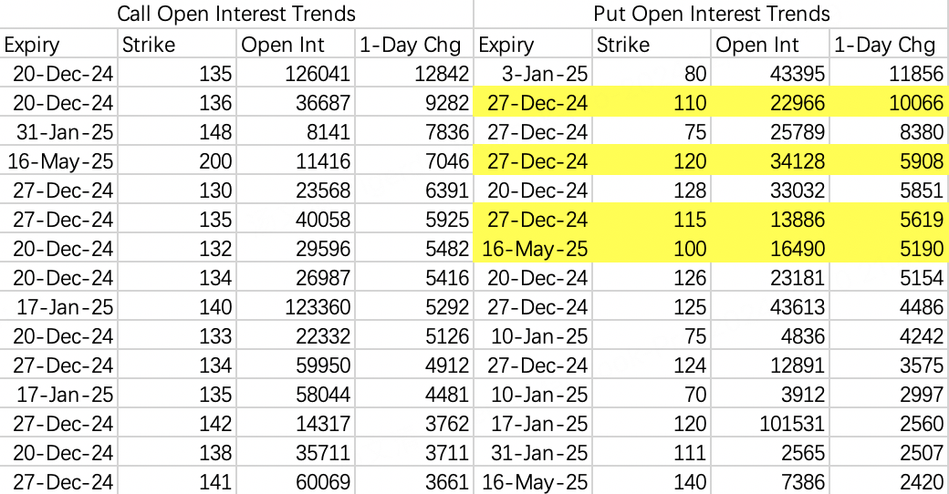Click the put 1-Day Chg value 11856
The height and width of the screenshot is (494, 949).
pyautogui.click(x=889, y=73)
